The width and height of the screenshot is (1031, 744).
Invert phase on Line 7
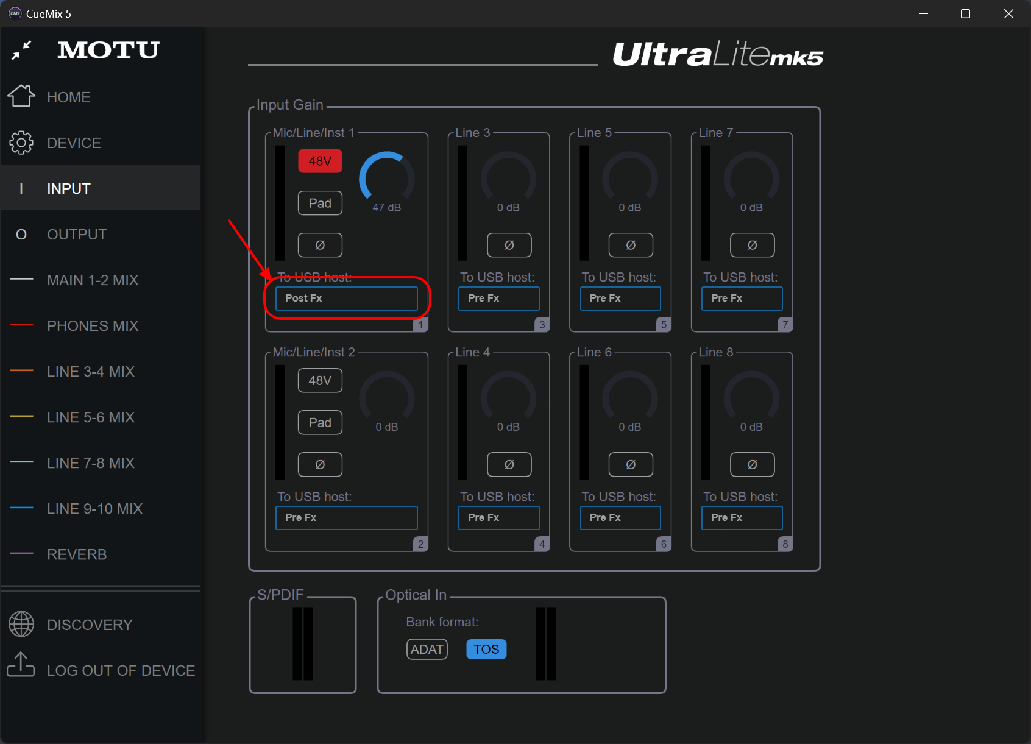753,245
